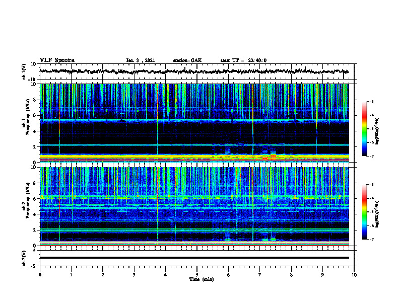399x308 pixels.
Task: Click time axis tick label "2"
Action: 103,275
